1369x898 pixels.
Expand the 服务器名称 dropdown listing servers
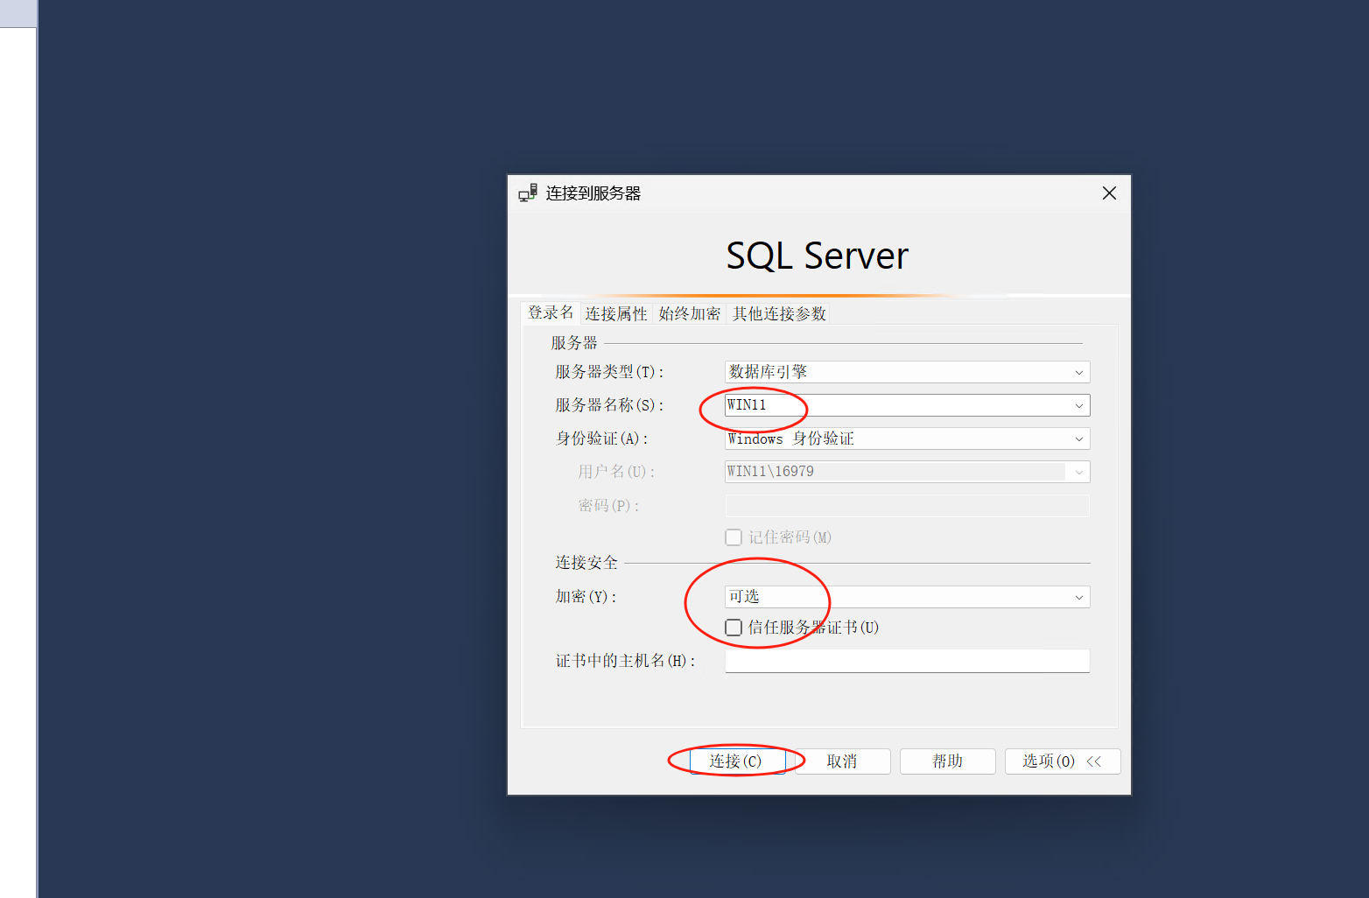[1078, 405]
